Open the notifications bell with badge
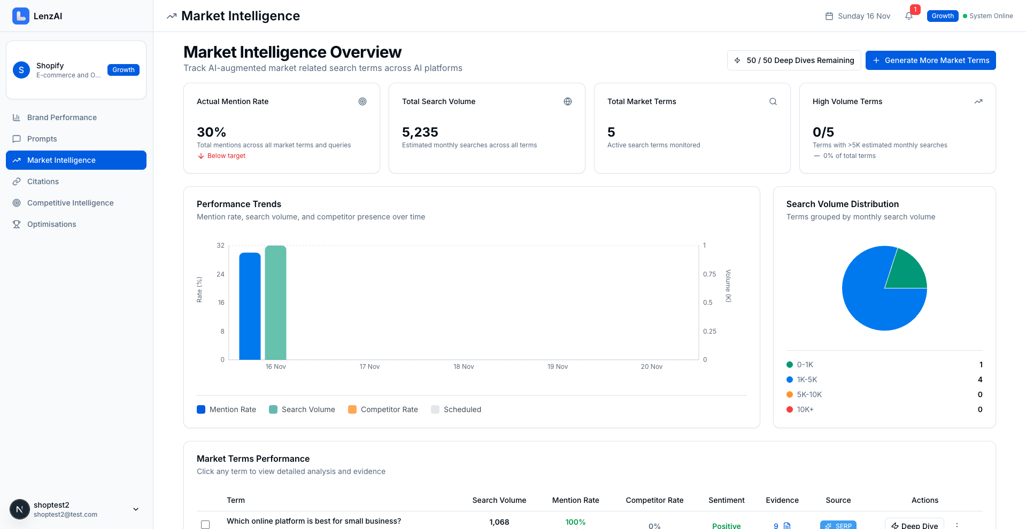The image size is (1026, 529). 909,16
